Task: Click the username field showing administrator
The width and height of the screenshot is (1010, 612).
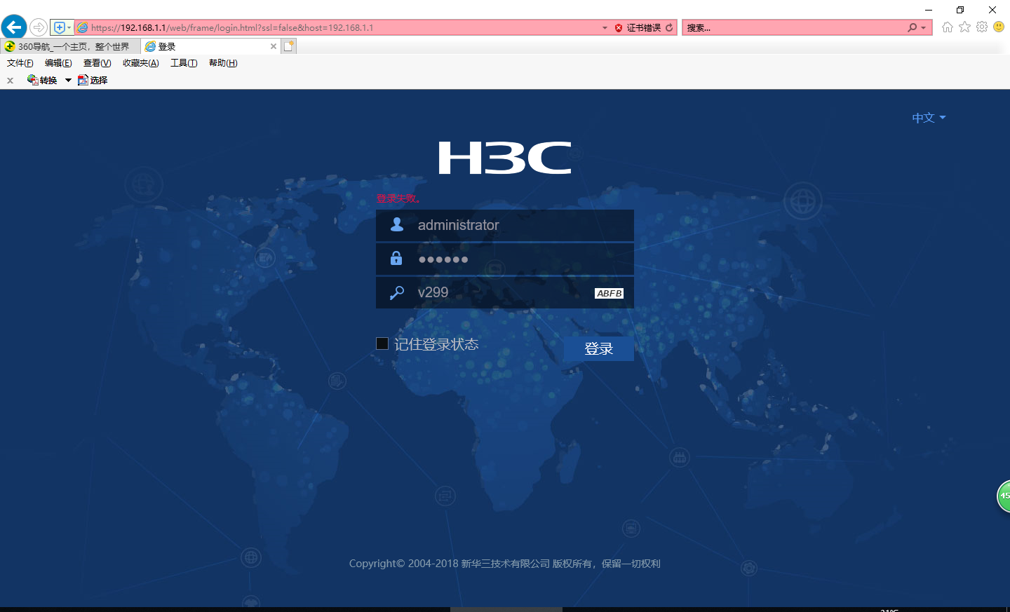Action: click(505, 225)
